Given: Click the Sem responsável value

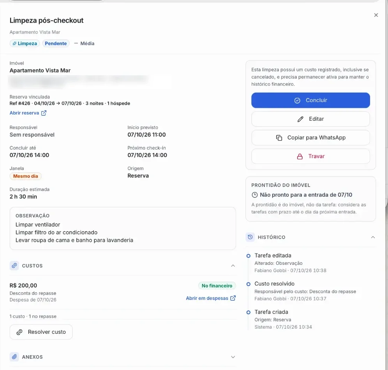Looking at the screenshot, I should point(32,135).
